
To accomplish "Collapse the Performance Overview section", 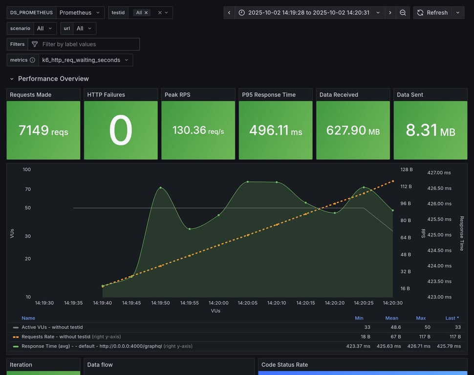I will (12, 79).
